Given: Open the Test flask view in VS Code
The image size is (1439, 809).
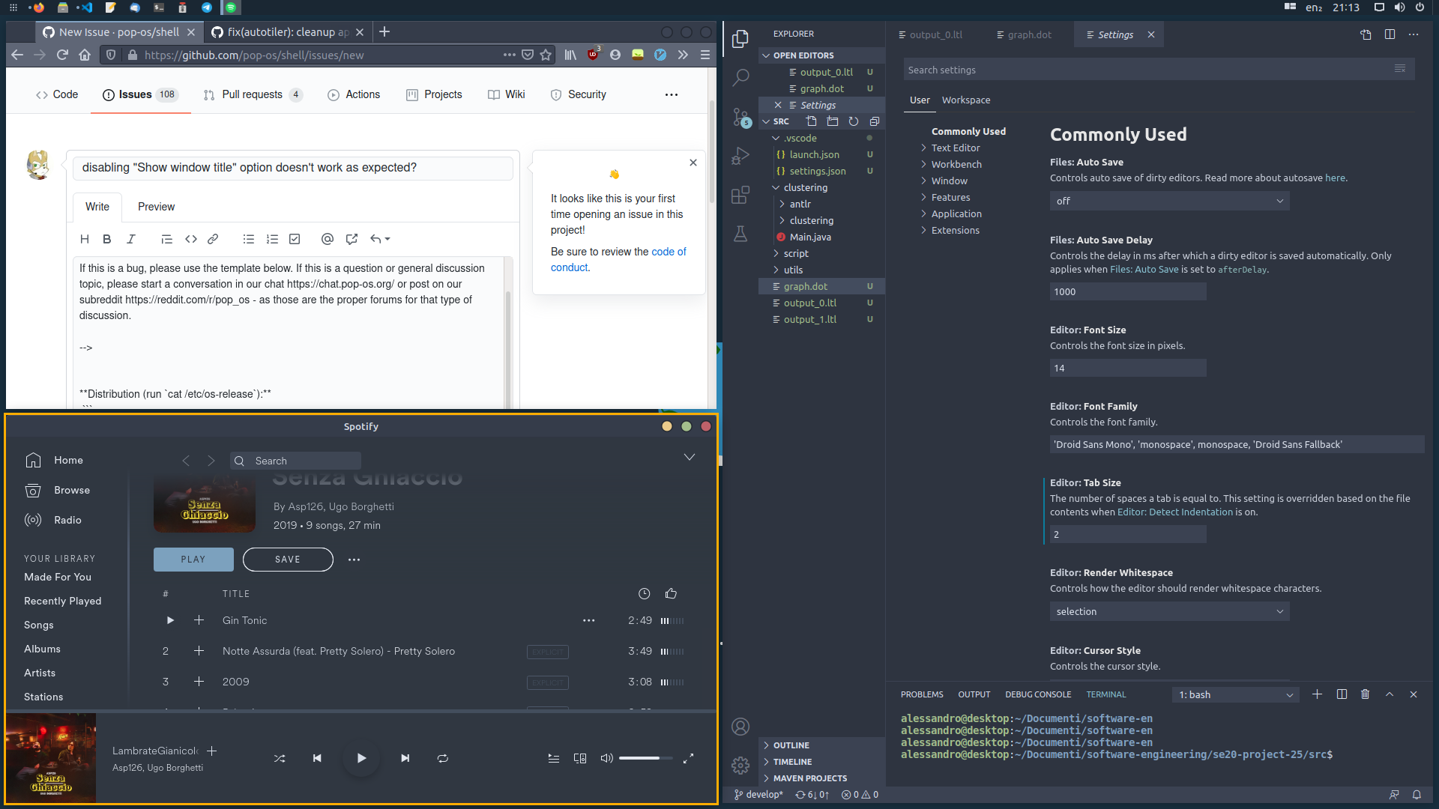Looking at the screenshot, I should (740, 234).
